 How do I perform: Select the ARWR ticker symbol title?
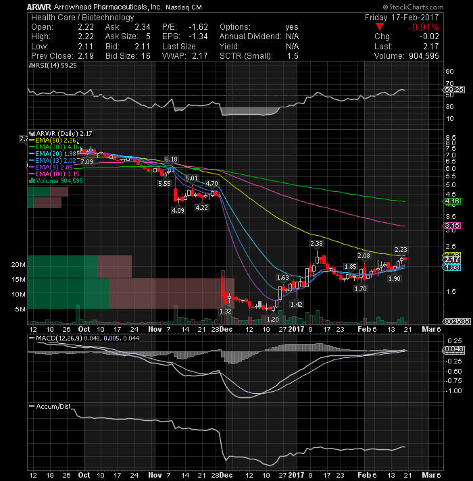(x=39, y=7)
